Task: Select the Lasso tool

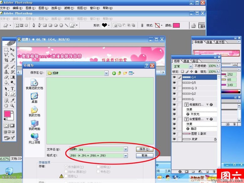Action: point(6,55)
